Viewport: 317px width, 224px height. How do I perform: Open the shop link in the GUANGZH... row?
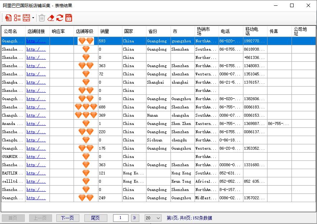coord(36,157)
